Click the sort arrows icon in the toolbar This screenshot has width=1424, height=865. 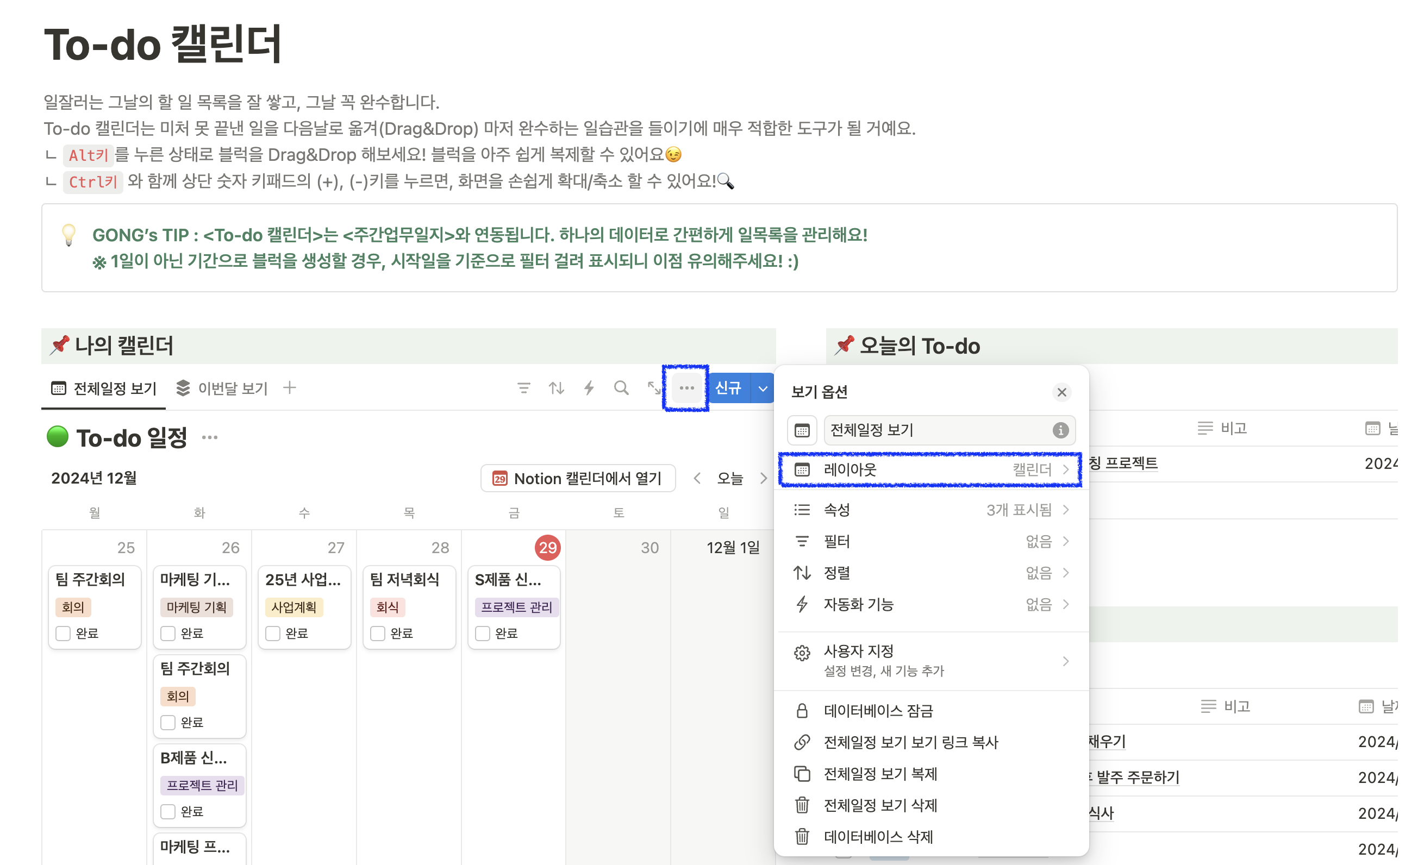pos(556,388)
